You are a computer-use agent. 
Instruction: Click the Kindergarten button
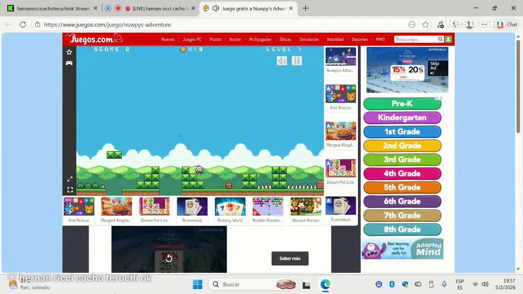[x=402, y=118]
